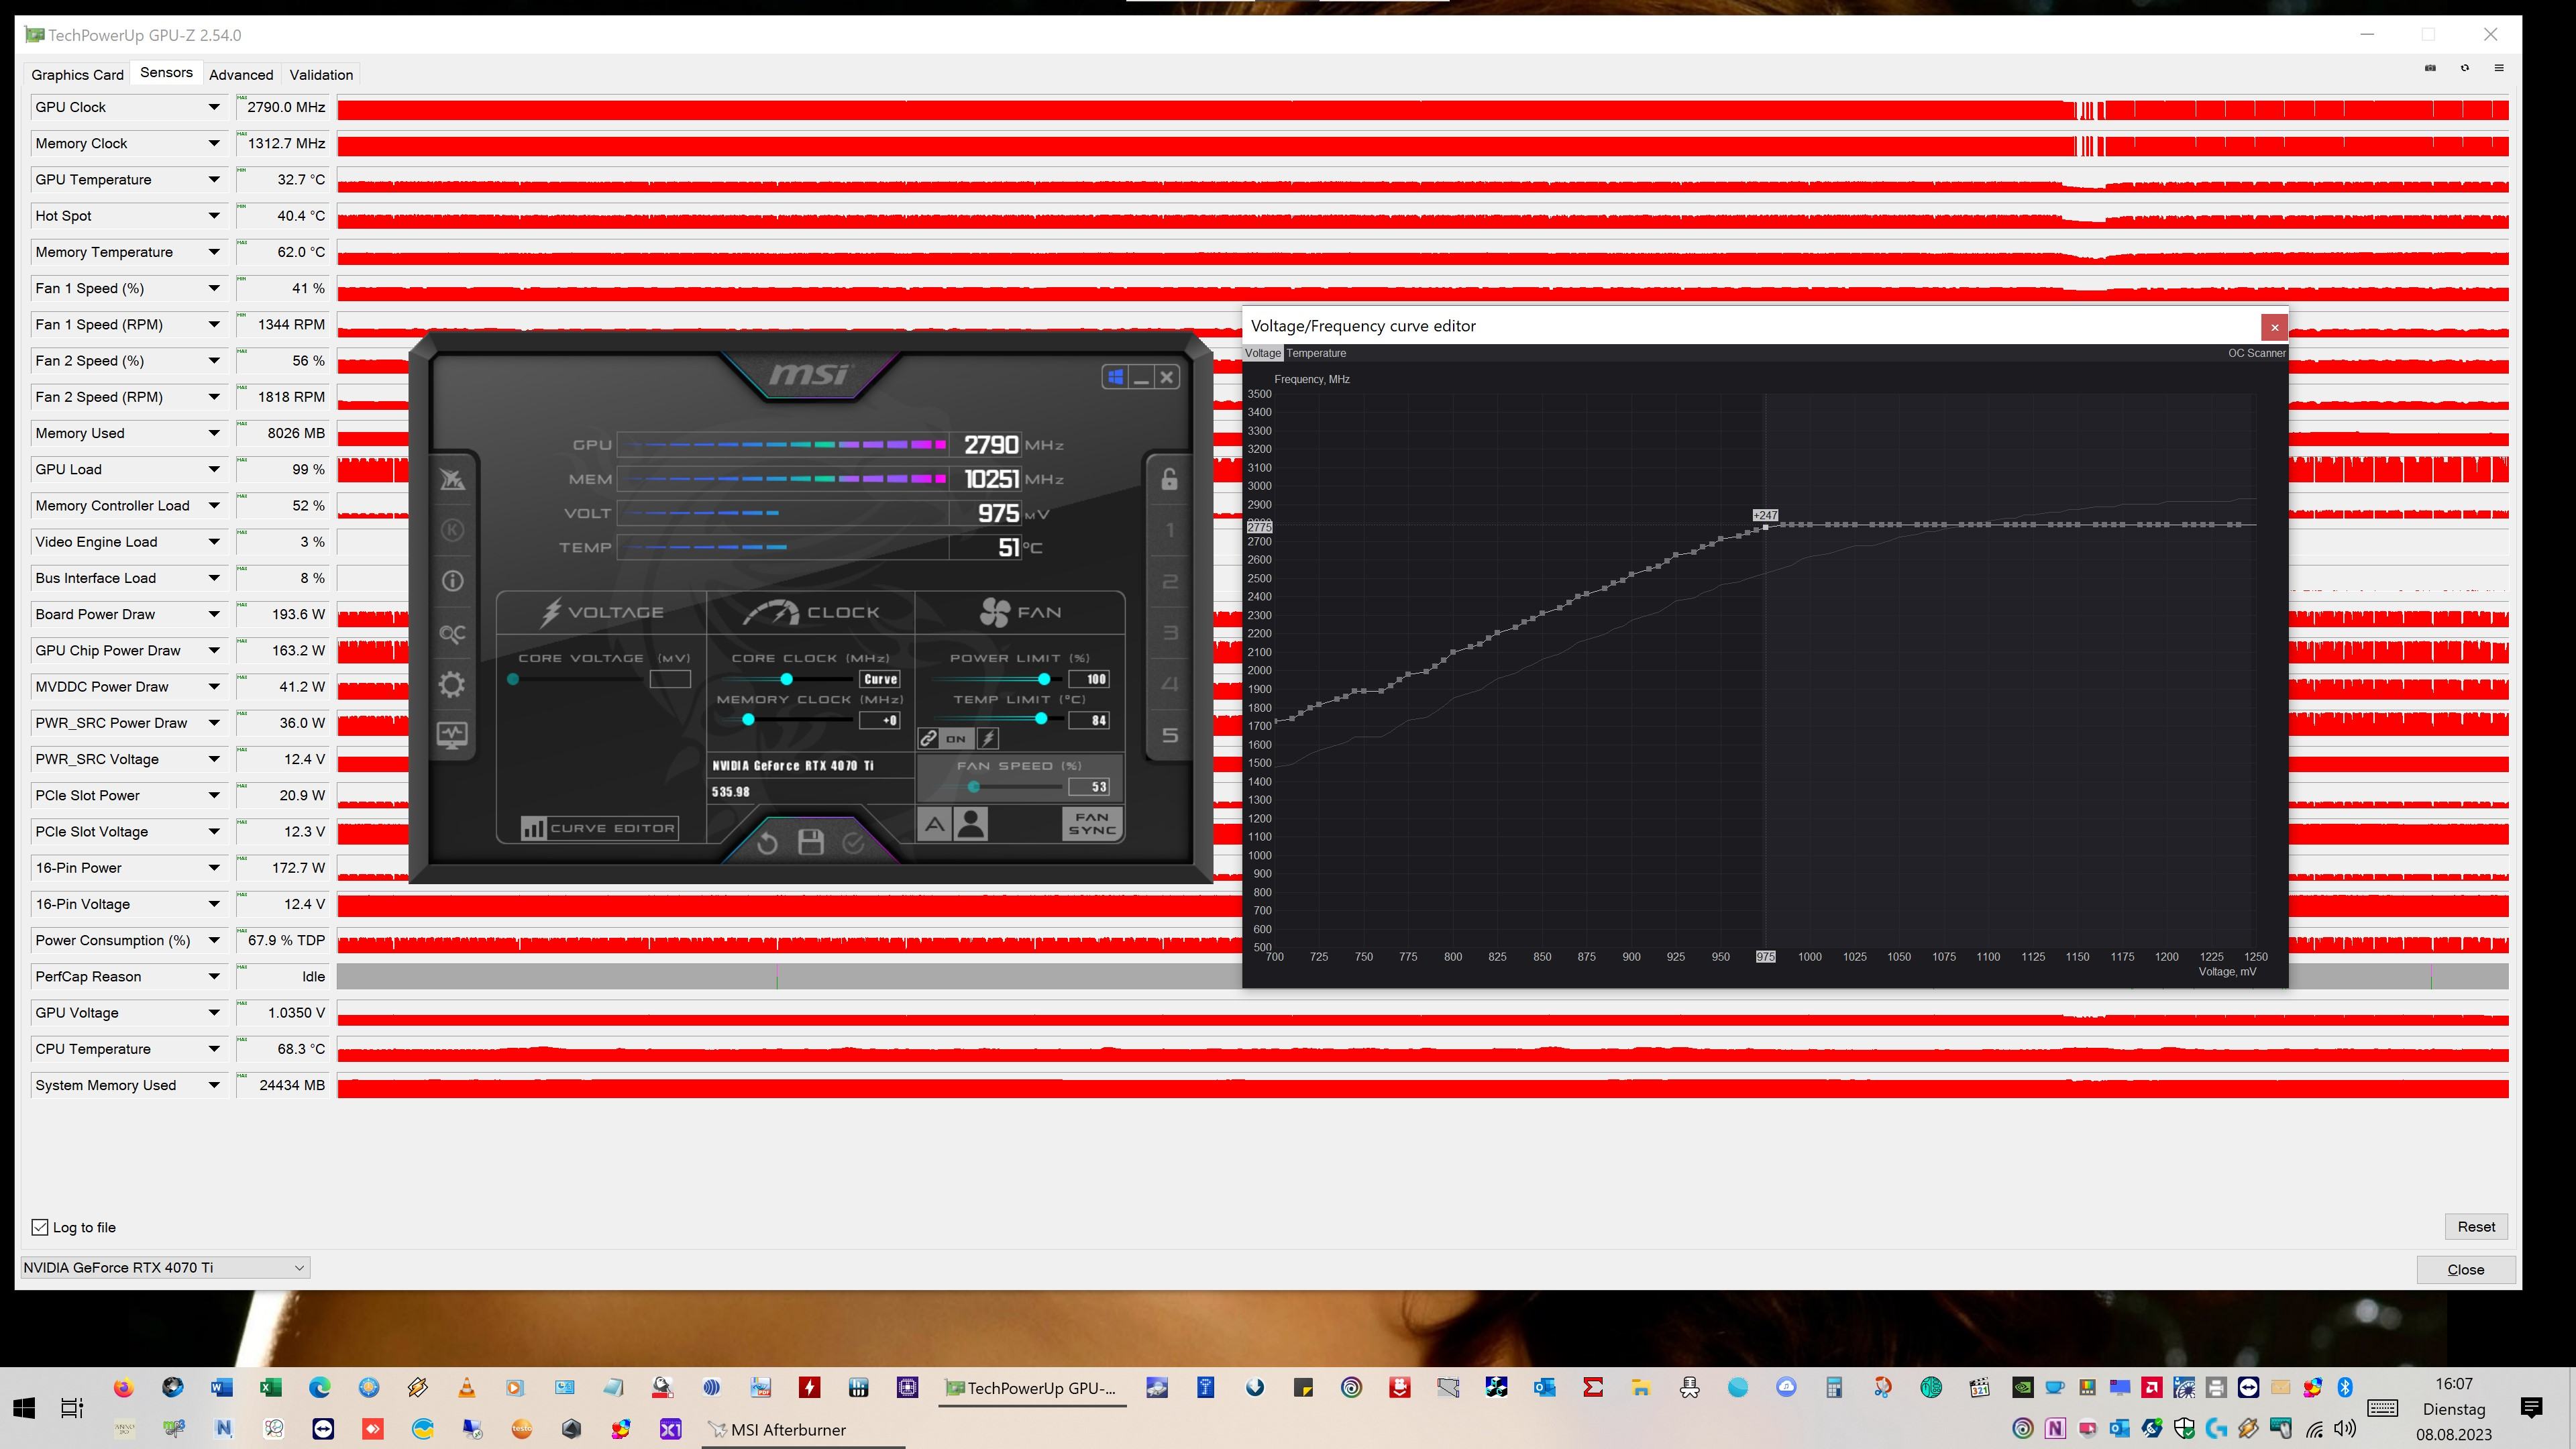Select Afterburner profile slot 5
The image size is (2576, 1449).
point(1169,736)
